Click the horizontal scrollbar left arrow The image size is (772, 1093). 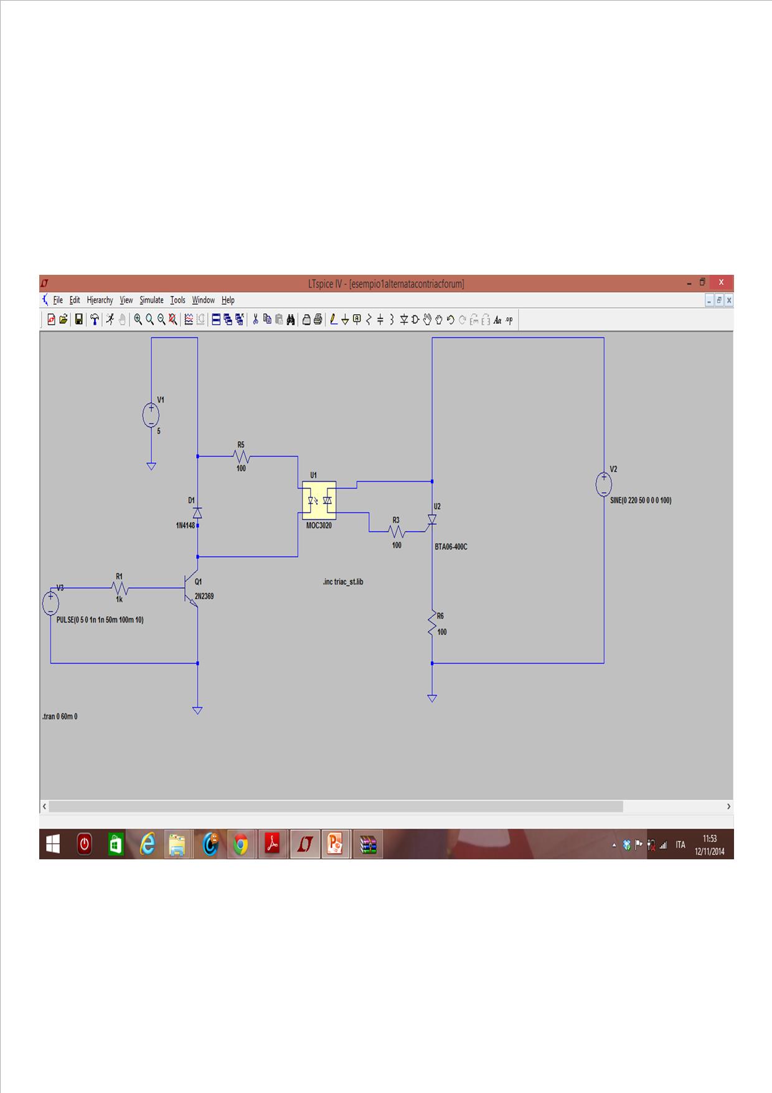[x=44, y=806]
